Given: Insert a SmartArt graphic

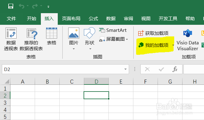Looking at the screenshot, I should click(x=113, y=30).
